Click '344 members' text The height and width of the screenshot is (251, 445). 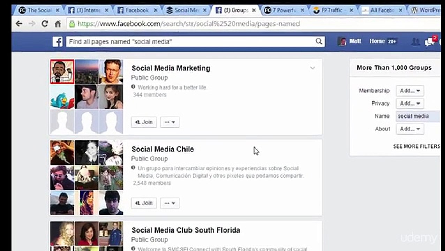tap(150, 95)
